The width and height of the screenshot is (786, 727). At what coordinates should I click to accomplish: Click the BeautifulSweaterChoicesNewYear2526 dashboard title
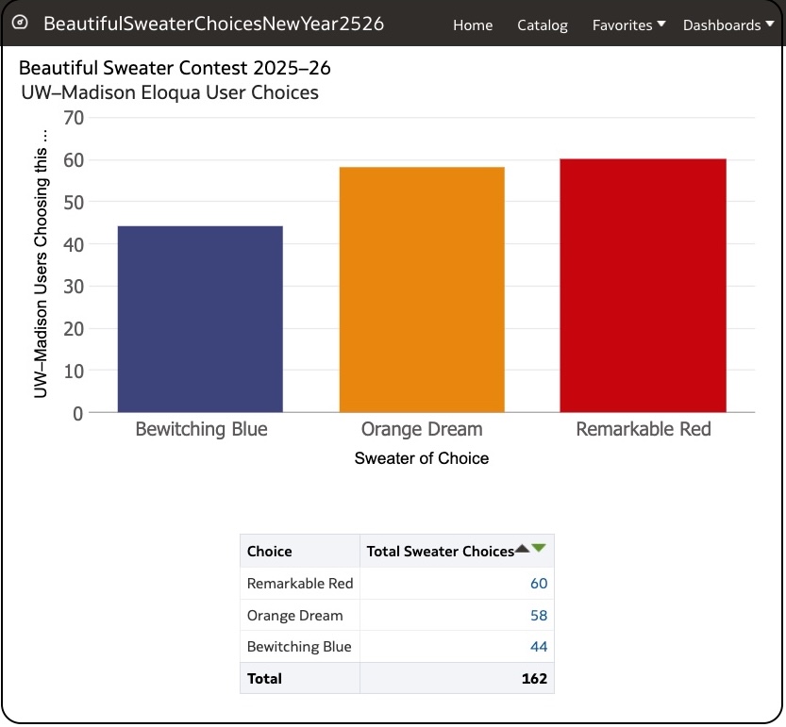point(214,24)
